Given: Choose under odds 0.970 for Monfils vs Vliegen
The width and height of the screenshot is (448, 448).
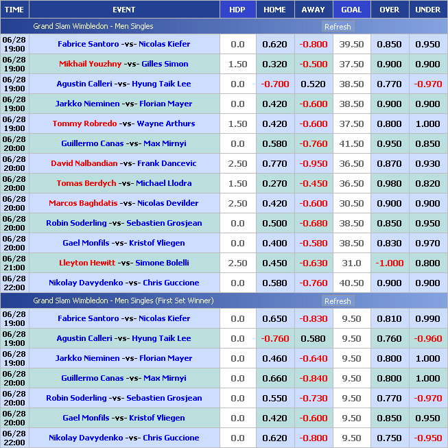Looking at the screenshot, I should coord(427,243).
